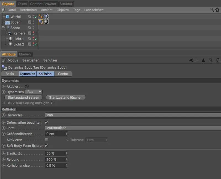Toggle Würfel green enable checkmark
The image size is (221, 179).
click(36, 17)
